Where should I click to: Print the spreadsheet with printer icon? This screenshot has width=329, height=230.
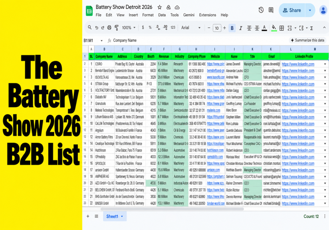pyautogui.click(x=109, y=28)
